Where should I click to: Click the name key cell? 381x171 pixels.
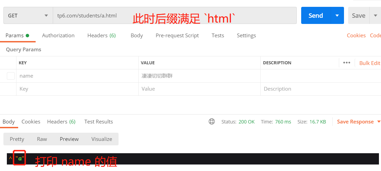click(x=77, y=76)
